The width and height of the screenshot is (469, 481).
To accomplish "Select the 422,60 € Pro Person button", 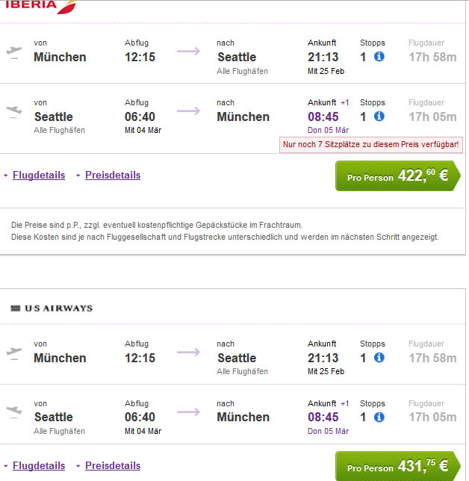I will pos(398,176).
